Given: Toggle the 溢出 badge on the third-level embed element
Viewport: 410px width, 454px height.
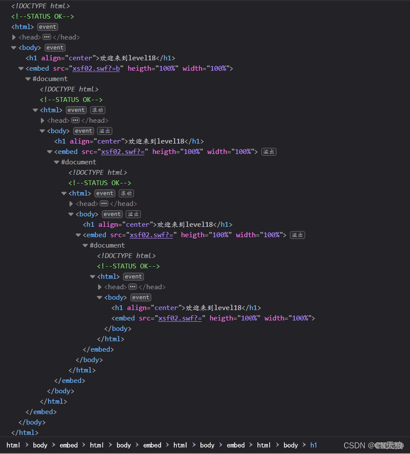Looking at the screenshot, I should pyautogui.click(x=297, y=235).
